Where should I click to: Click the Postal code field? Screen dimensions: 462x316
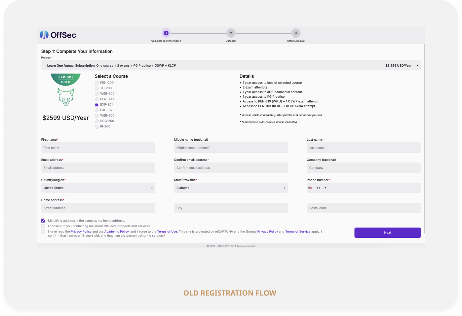click(x=364, y=208)
